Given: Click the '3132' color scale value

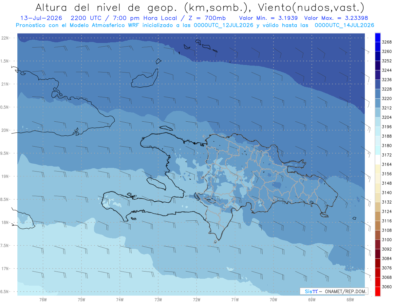Looking at the screenshot, I should pyautogui.click(x=387, y=202).
